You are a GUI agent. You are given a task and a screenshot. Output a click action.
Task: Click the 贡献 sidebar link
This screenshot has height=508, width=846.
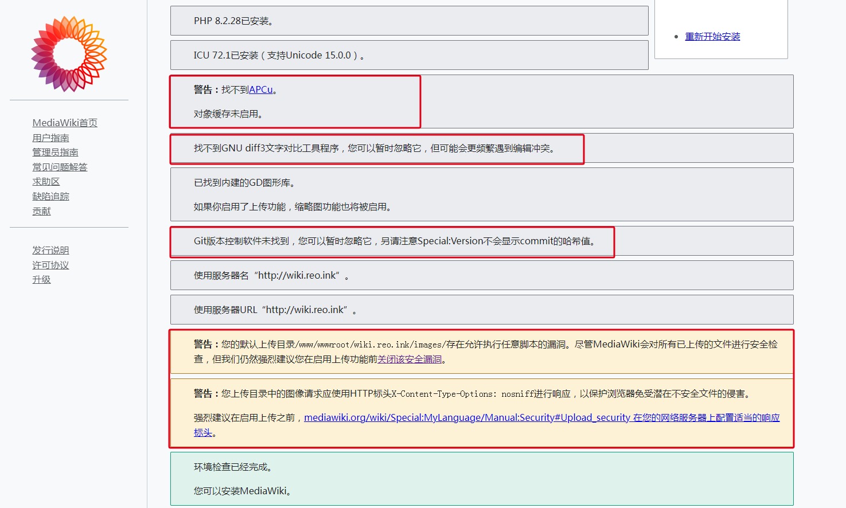click(41, 211)
